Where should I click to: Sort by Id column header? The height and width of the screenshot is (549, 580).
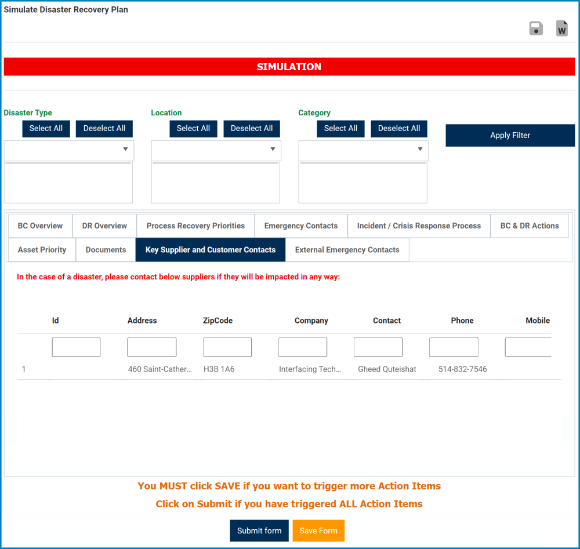tap(56, 321)
